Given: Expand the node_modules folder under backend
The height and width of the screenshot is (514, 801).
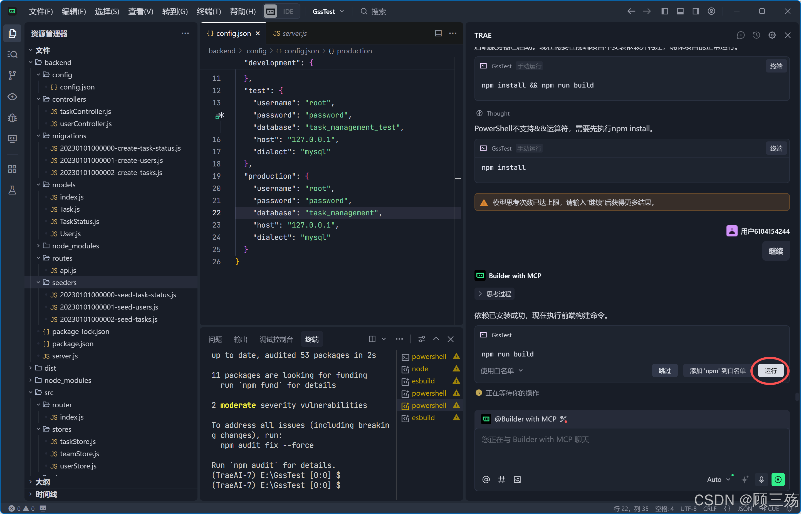Looking at the screenshot, I should [x=75, y=246].
